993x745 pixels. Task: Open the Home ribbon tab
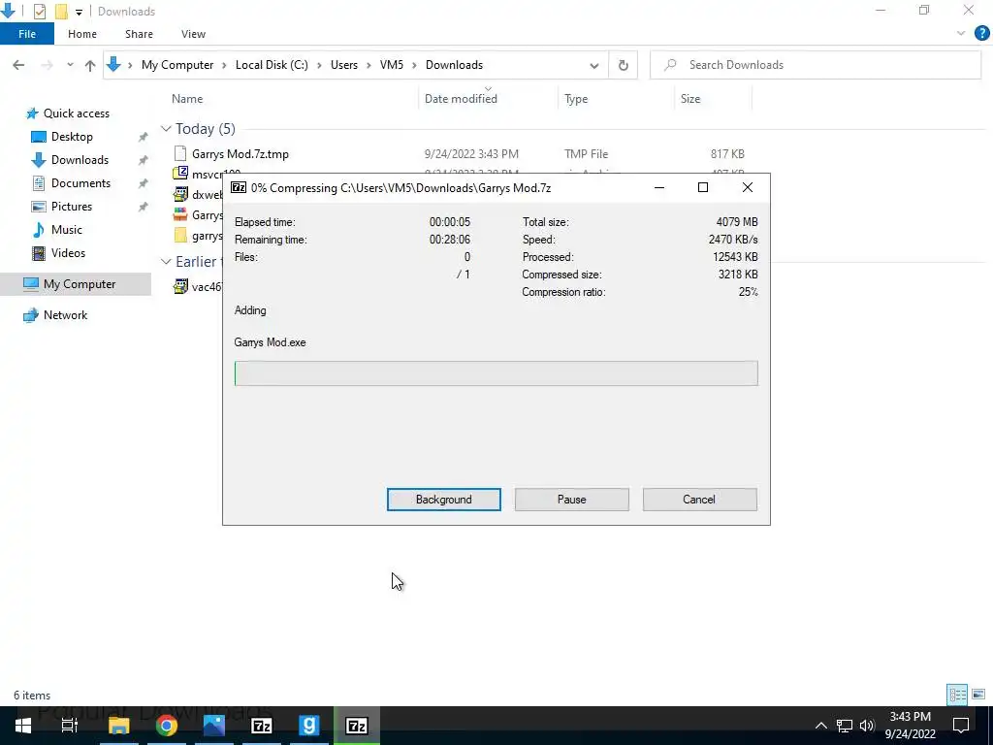tap(82, 34)
